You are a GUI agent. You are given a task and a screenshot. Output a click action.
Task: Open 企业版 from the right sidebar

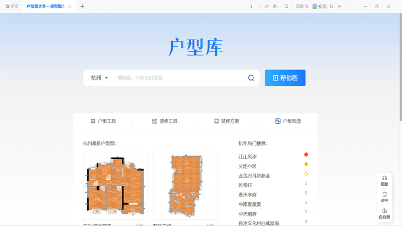click(x=384, y=213)
